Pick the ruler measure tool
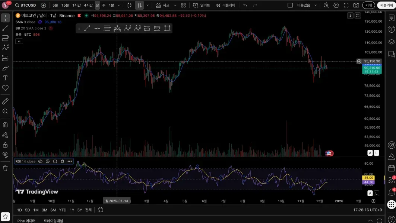 [x=5, y=101]
